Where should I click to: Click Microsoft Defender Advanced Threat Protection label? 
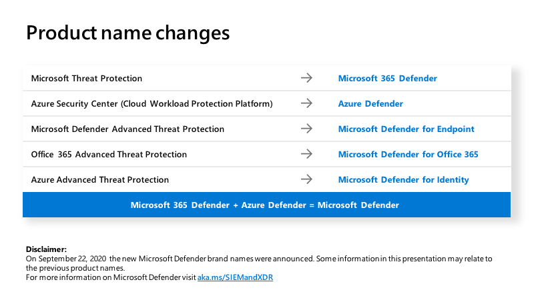coord(127,129)
